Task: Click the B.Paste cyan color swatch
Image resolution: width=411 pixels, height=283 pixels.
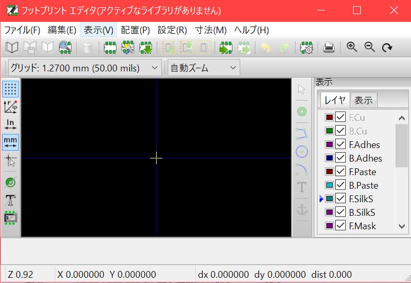Action: coord(329,185)
